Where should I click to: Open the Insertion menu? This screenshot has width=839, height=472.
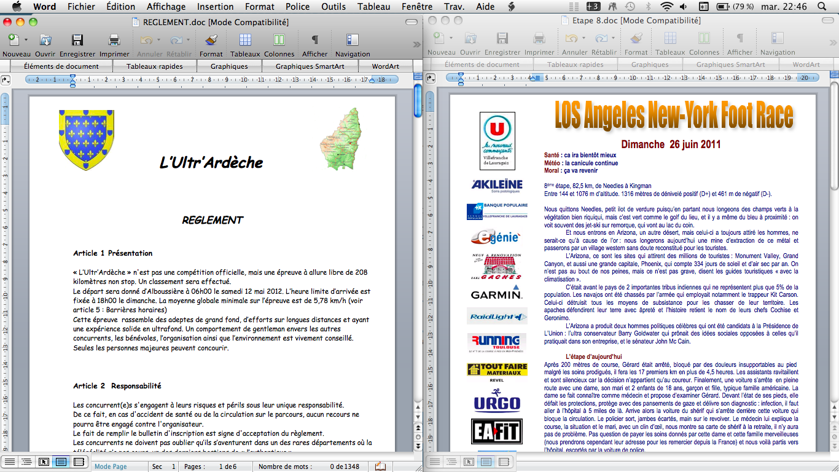point(215,7)
